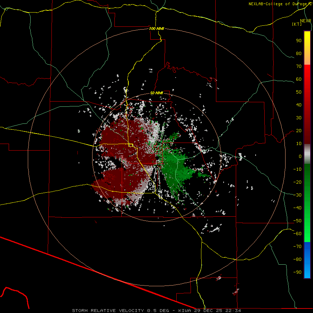Screen dimensions: 313x313
Task: Click the [KT] units label
Action: click(x=297, y=24)
